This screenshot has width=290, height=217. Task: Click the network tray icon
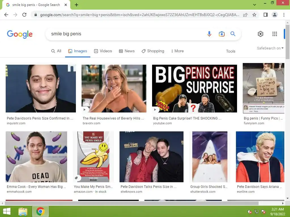coord(257,212)
